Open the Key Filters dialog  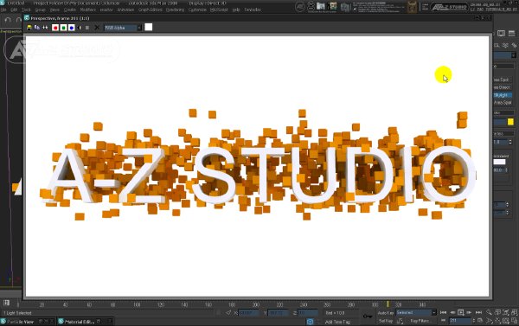click(420, 321)
